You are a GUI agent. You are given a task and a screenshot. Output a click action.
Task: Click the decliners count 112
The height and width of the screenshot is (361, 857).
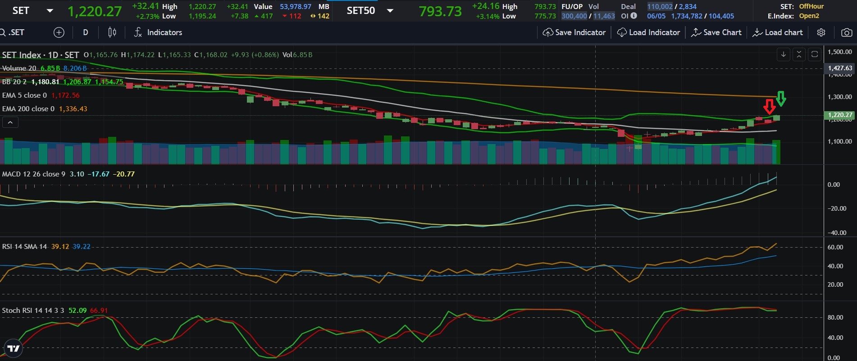point(295,16)
